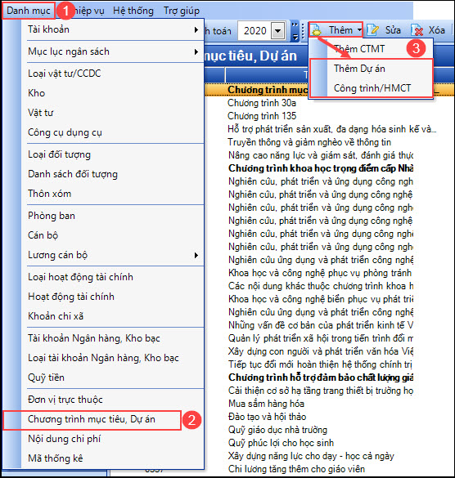Open the Hệ thống menu

point(133,11)
